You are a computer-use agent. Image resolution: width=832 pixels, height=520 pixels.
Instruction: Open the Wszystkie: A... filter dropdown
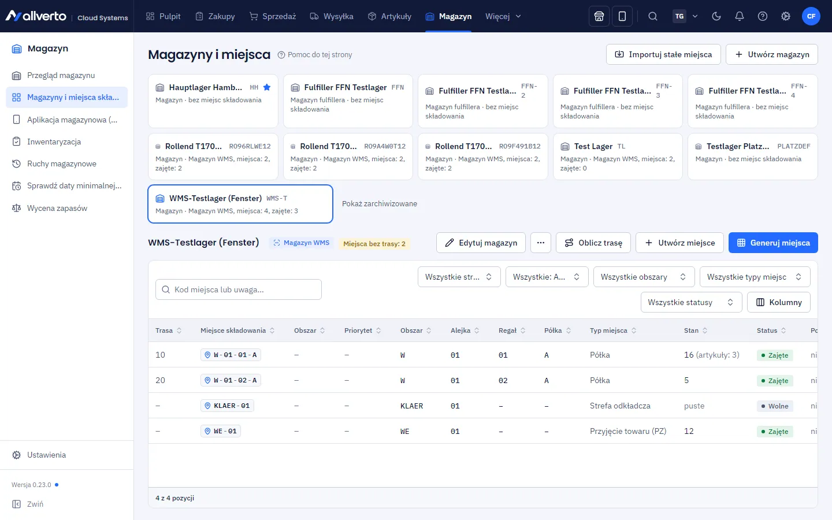point(547,277)
